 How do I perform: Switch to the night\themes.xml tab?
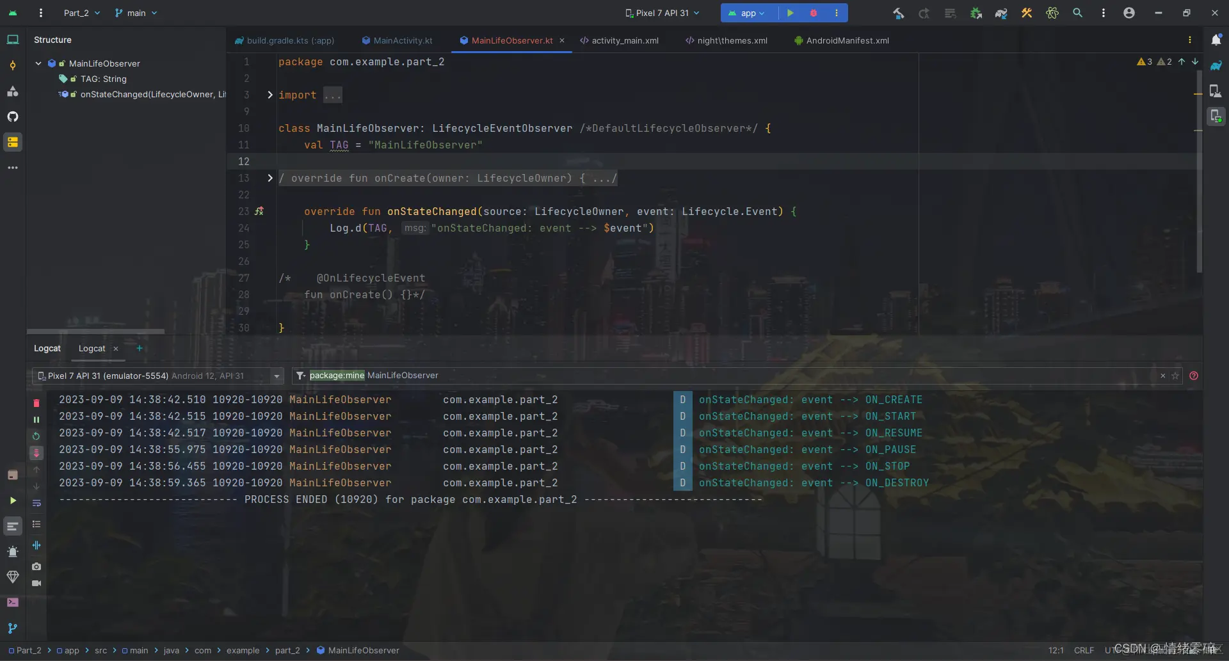pos(727,40)
